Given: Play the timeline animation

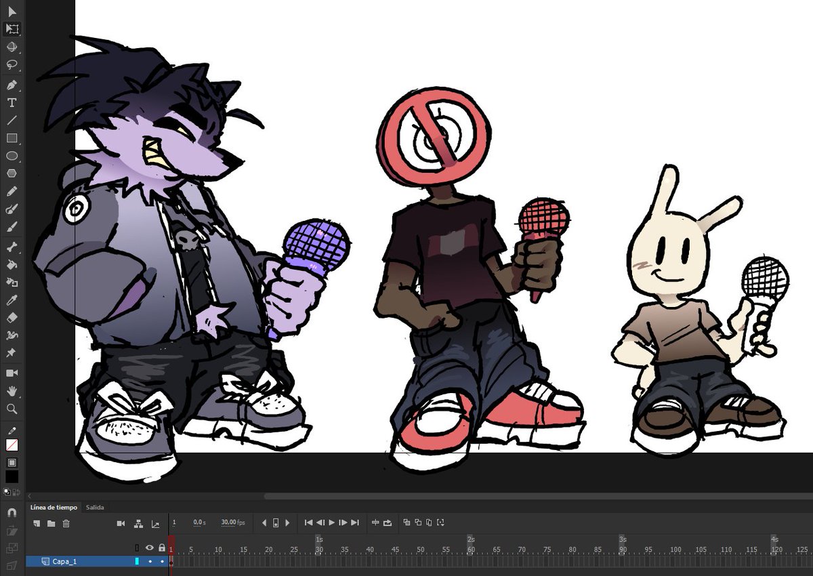Looking at the screenshot, I should (x=331, y=522).
